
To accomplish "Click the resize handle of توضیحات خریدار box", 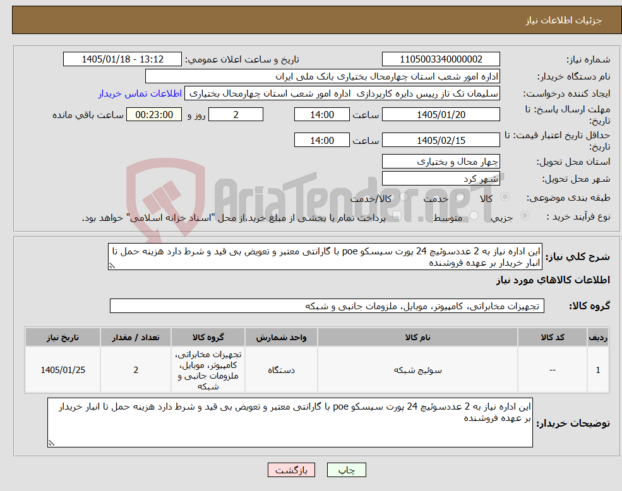I will pos(51,443).
